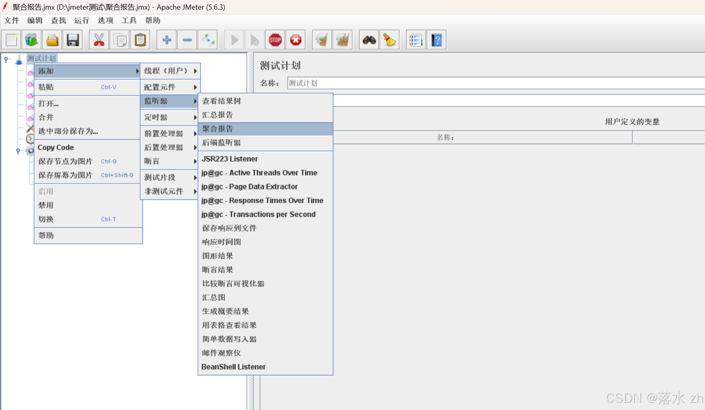This screenshot has width=705, height=410.
Task: Open the Function Helper list icon
Action: click(x=416, y=40)
